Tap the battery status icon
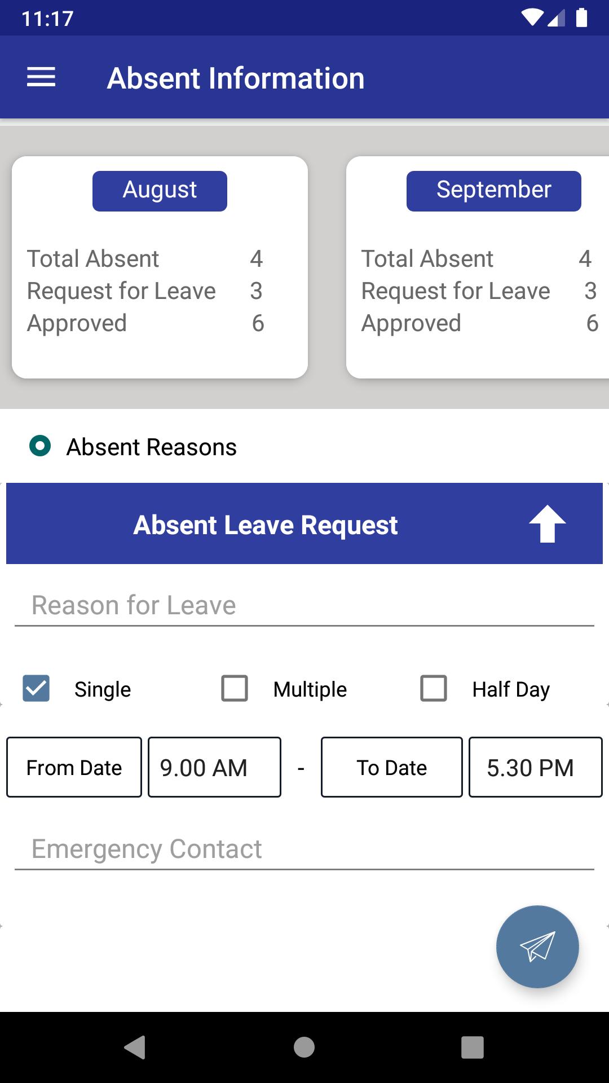This screenshot has height=1083, width=609. 581,18
